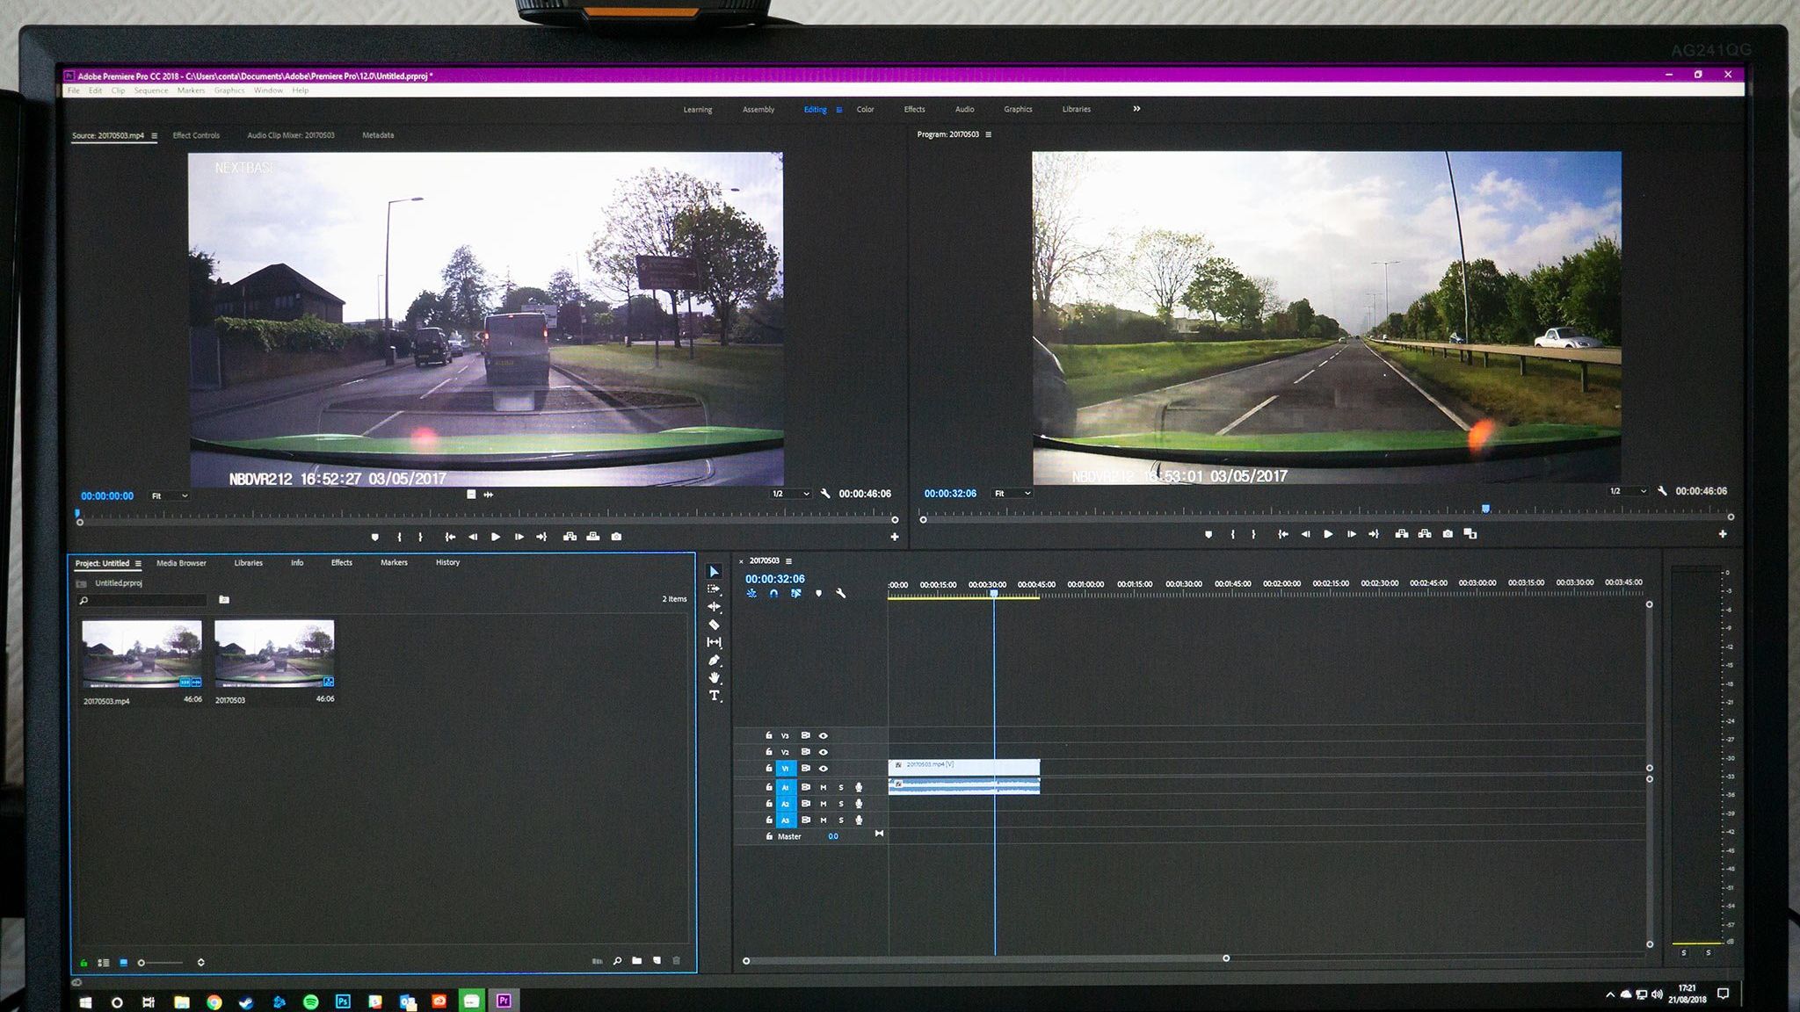Select the 20170503.mp4 clip thumbnail
This screenshot has width=1800, height=1012.
pos(142,654)
